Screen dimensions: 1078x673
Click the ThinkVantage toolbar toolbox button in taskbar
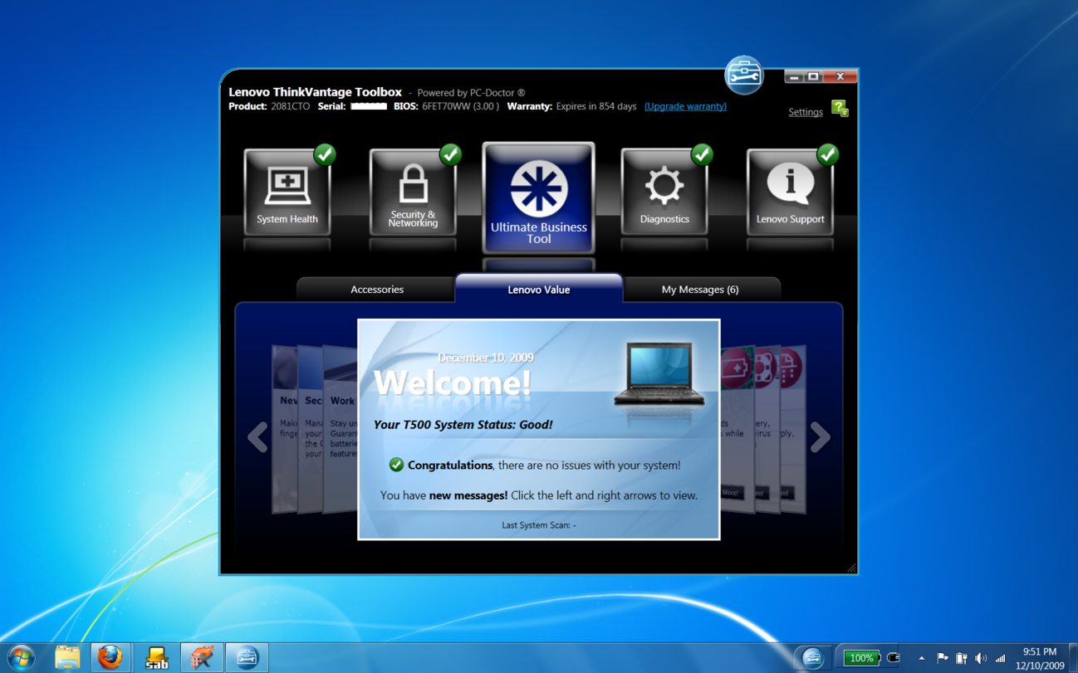[812, 658]
